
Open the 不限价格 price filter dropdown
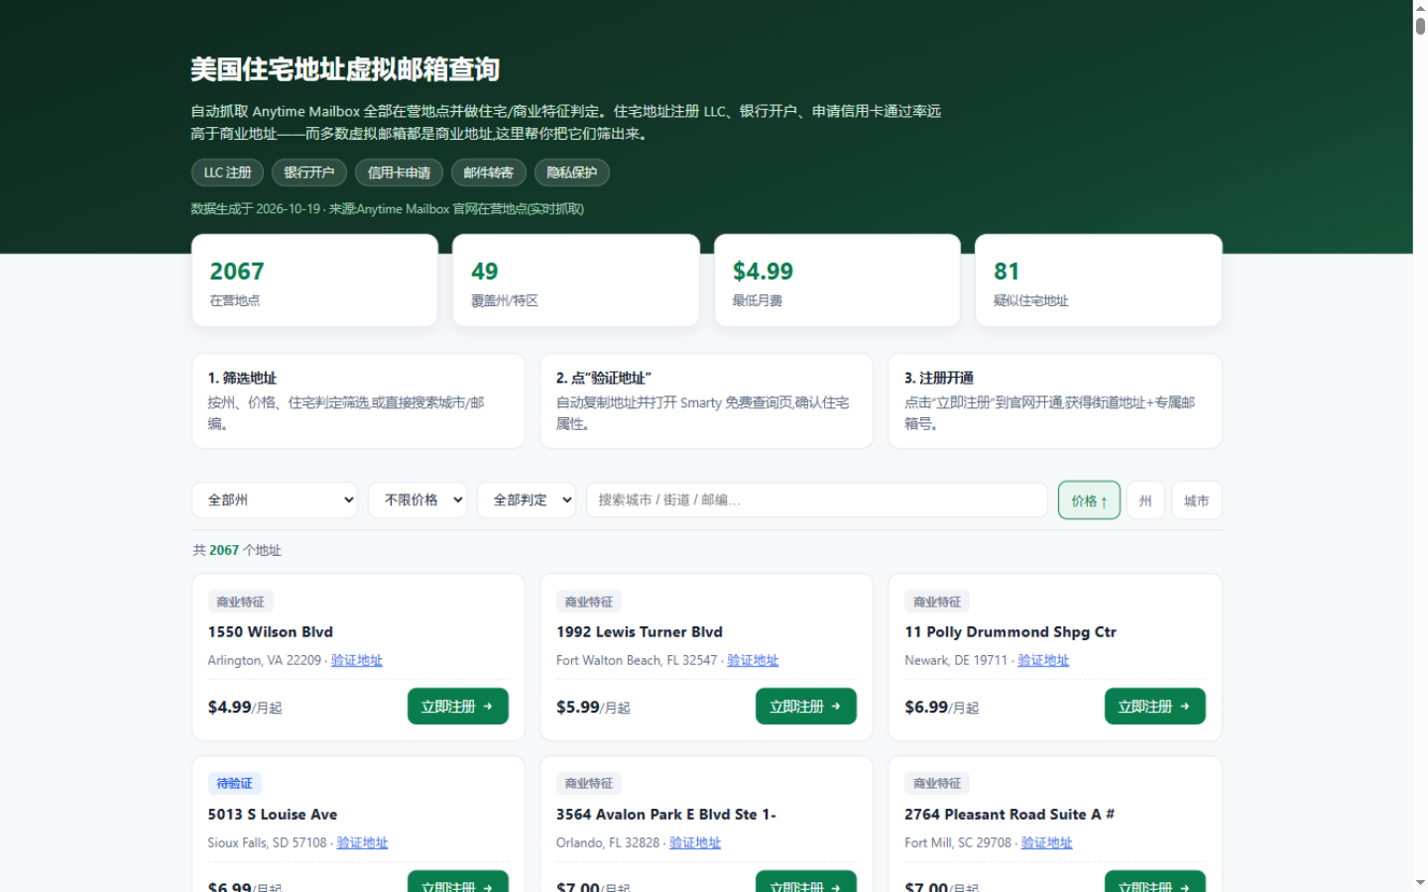(x=417, y=501)
